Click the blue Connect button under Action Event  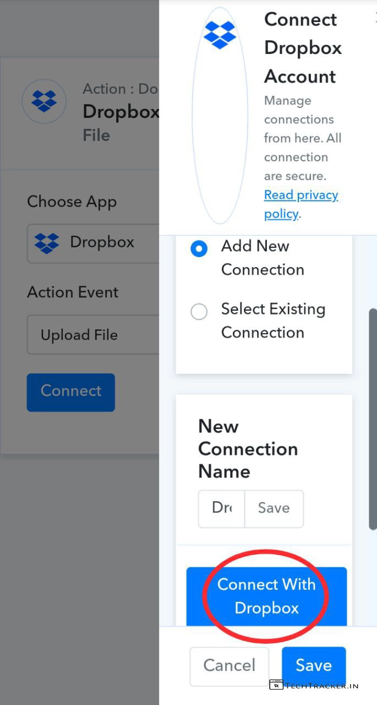71,392
